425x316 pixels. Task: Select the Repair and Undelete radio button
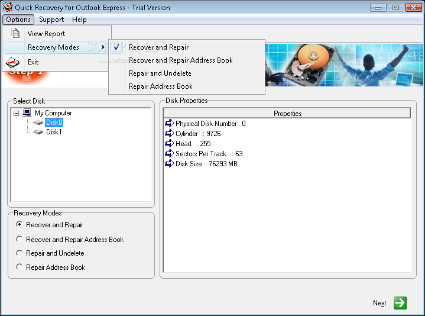pyautogui.click(x=19, y=253)
